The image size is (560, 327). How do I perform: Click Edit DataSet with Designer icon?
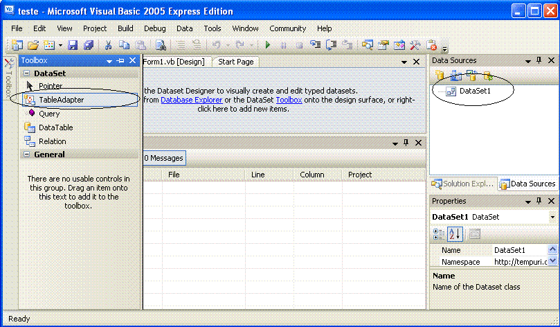(455, 76)
